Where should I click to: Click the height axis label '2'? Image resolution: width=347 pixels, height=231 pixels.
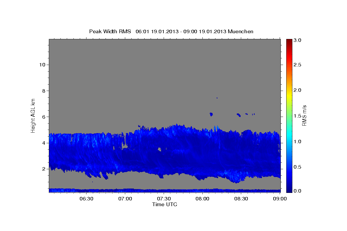(43, 169)
